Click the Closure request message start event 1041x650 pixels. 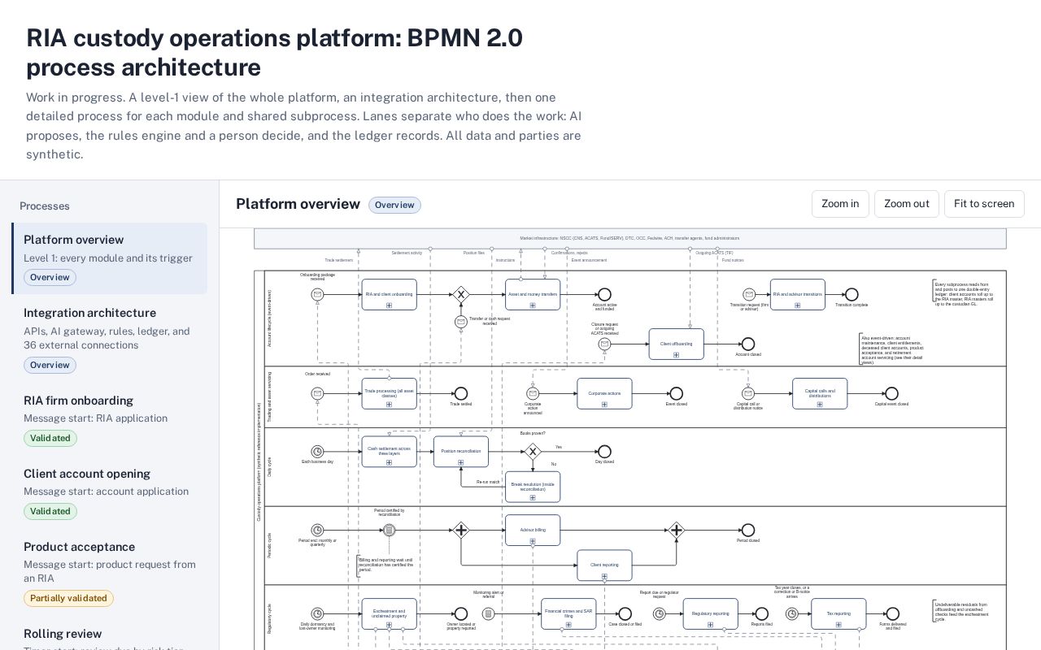604,344
